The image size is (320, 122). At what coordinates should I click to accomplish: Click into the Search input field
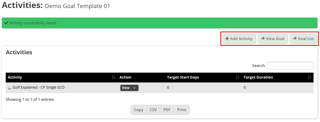[290, 66]
